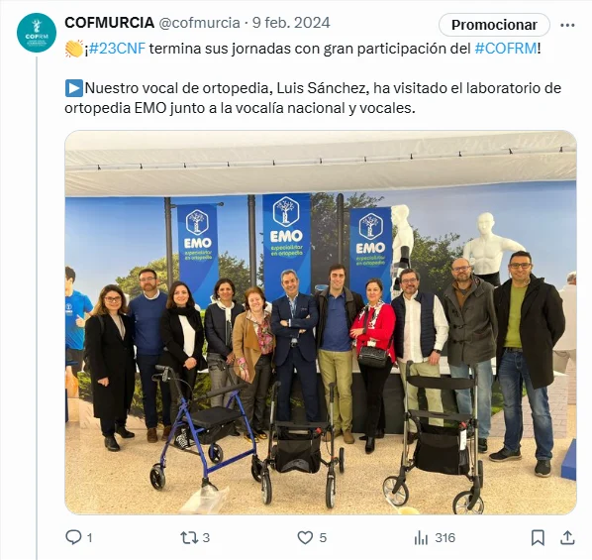This screenshot has width=592, height=560.
Task: Click the repost count number 3
Action: coord(206,537)
